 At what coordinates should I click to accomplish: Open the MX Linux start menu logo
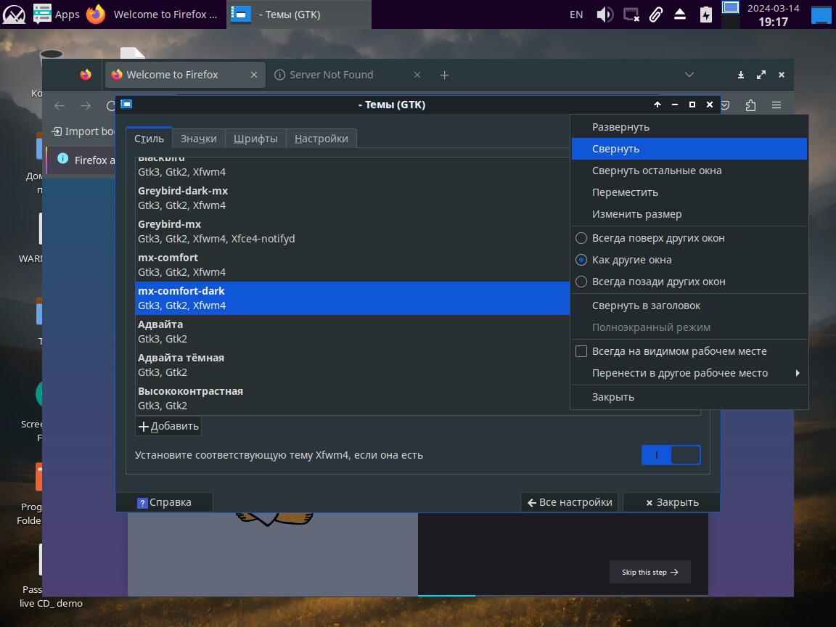(14, 15)
